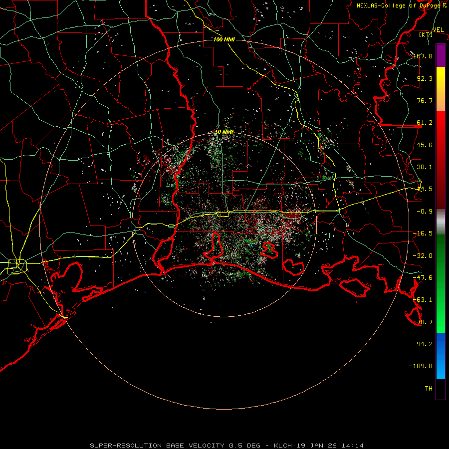Click the TH threshold legend label
Image resolution: width=449 pixels, height=449 pixels.
coord(429,389)
